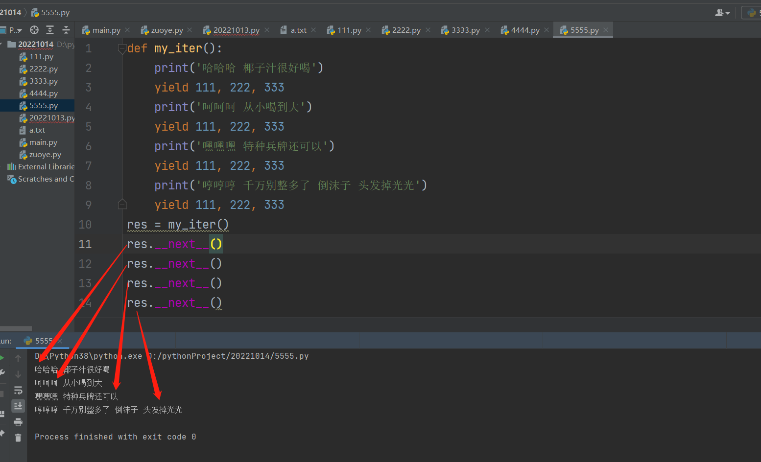Screen dimensions: 761x462
Task: Click the 'Process finished with exit code 0' message
Action: click(116, 437)
